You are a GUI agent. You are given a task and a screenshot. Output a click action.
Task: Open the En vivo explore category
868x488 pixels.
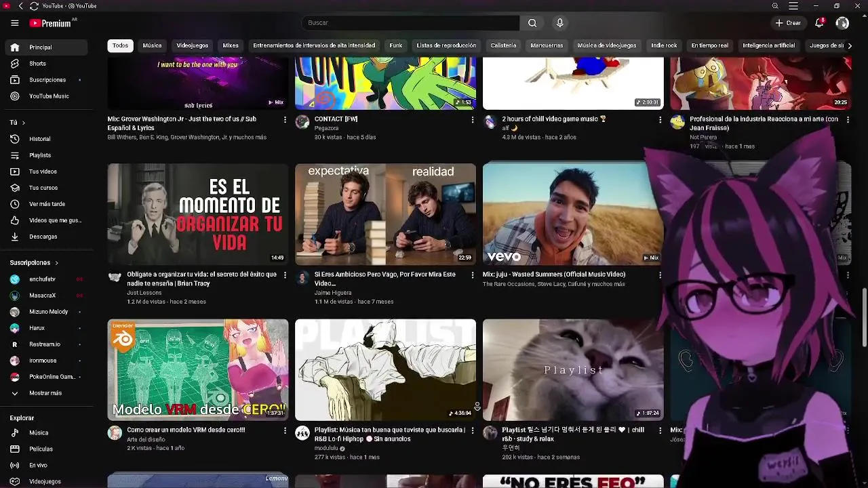[x=47, y=465]
